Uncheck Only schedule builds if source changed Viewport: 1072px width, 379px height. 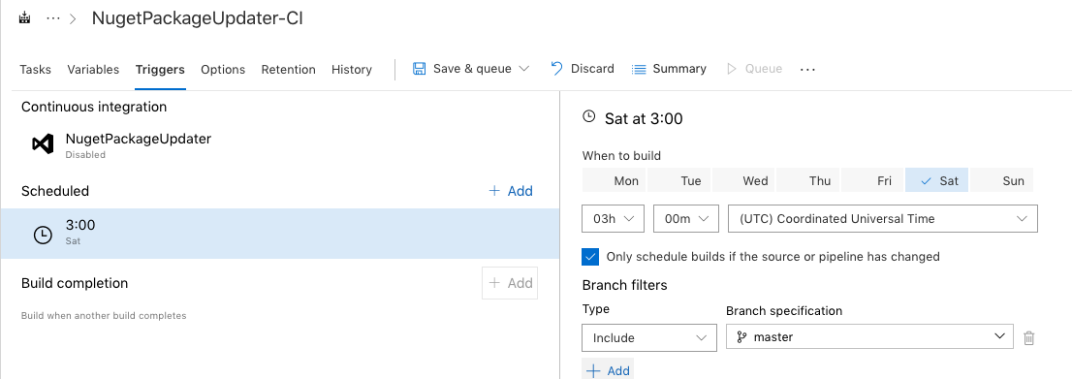(x=590, y=257)
